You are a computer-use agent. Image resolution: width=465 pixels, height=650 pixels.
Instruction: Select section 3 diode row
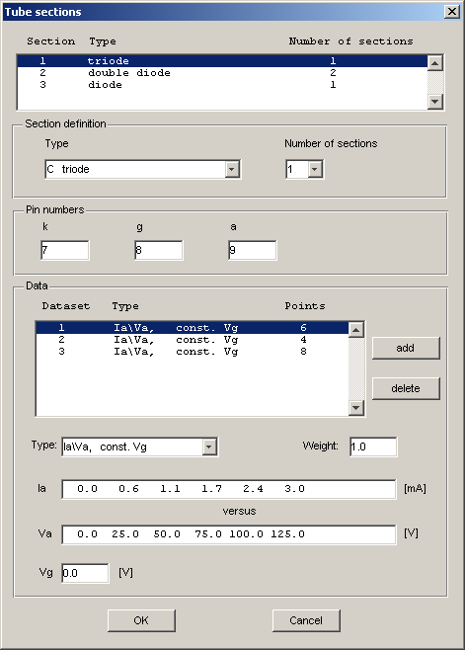[222, 85]
